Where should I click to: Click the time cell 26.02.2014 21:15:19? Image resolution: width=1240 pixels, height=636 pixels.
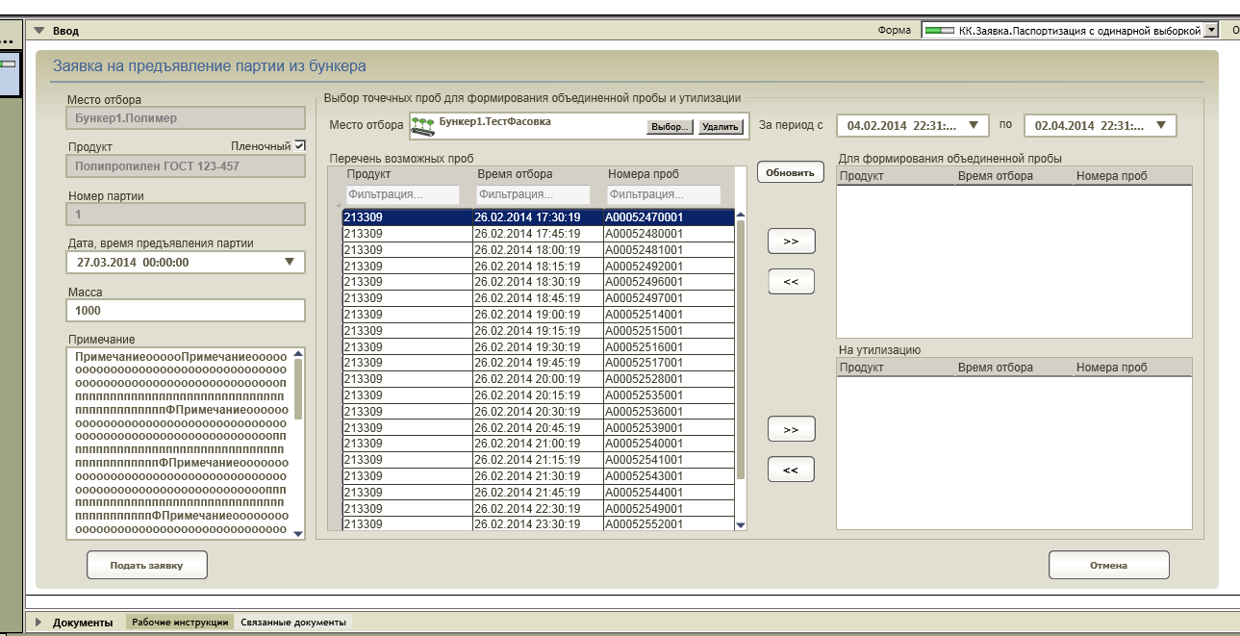[537, 460]
